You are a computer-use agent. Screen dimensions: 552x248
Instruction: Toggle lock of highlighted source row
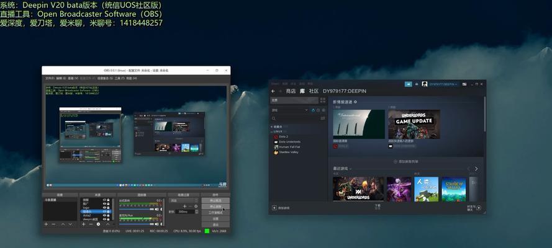[108, 211]
